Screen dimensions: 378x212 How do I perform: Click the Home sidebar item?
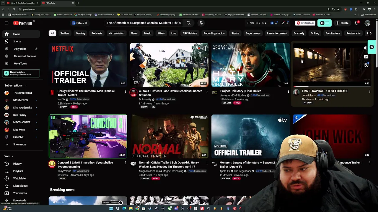(x=21, y=34)
